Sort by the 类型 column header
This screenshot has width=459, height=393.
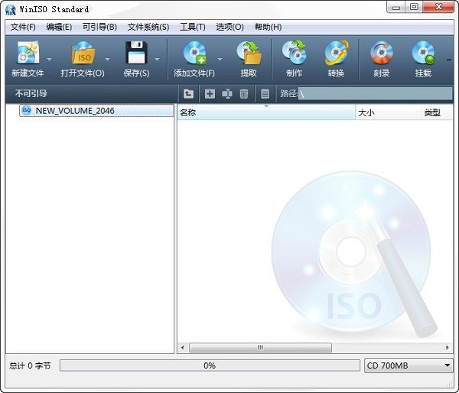[437, 112]
